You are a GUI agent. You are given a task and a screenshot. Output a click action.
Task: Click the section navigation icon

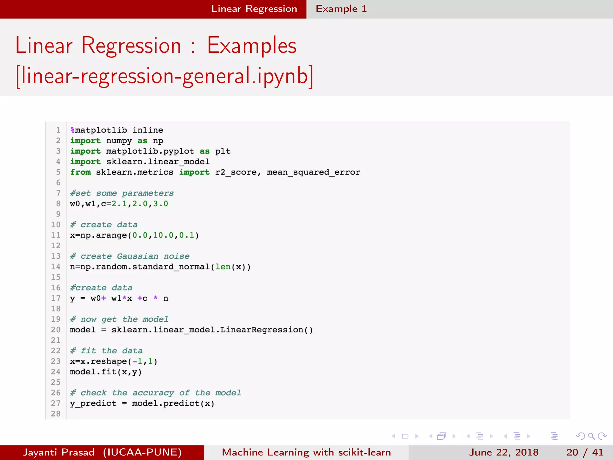coord(517,436)
